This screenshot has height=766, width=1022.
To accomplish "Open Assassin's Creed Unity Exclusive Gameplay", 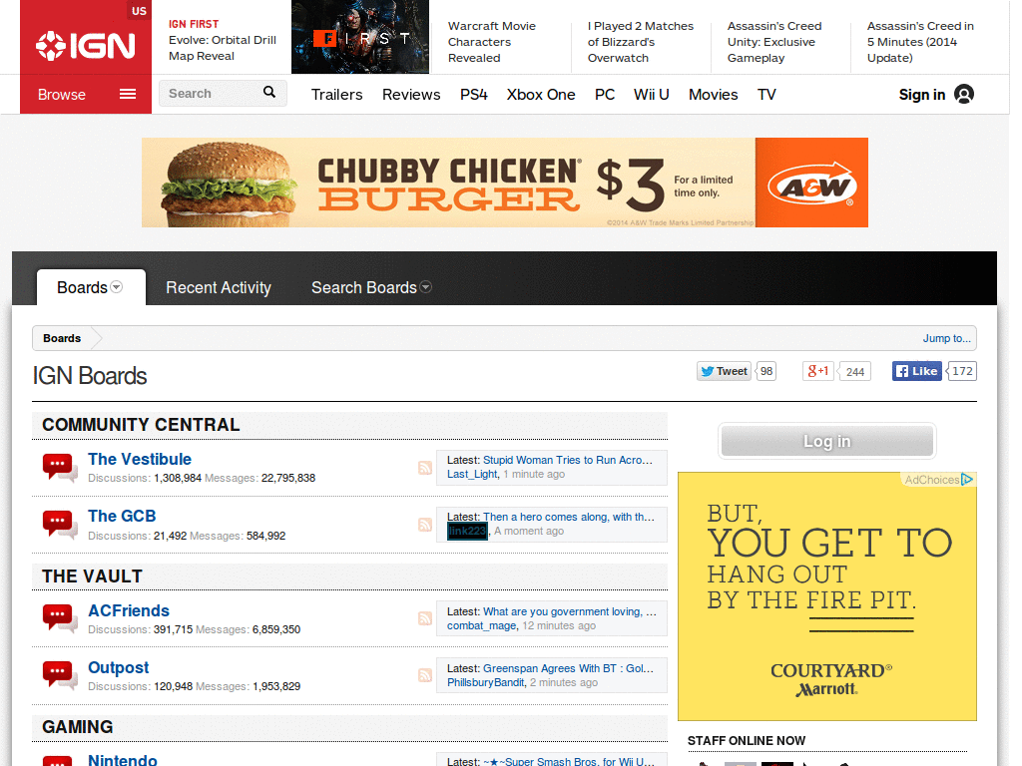I will coord(774,42).
